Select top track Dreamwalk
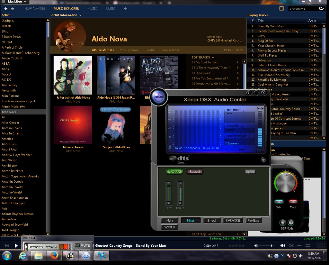The image size is (329, 265). pos(215,73)
